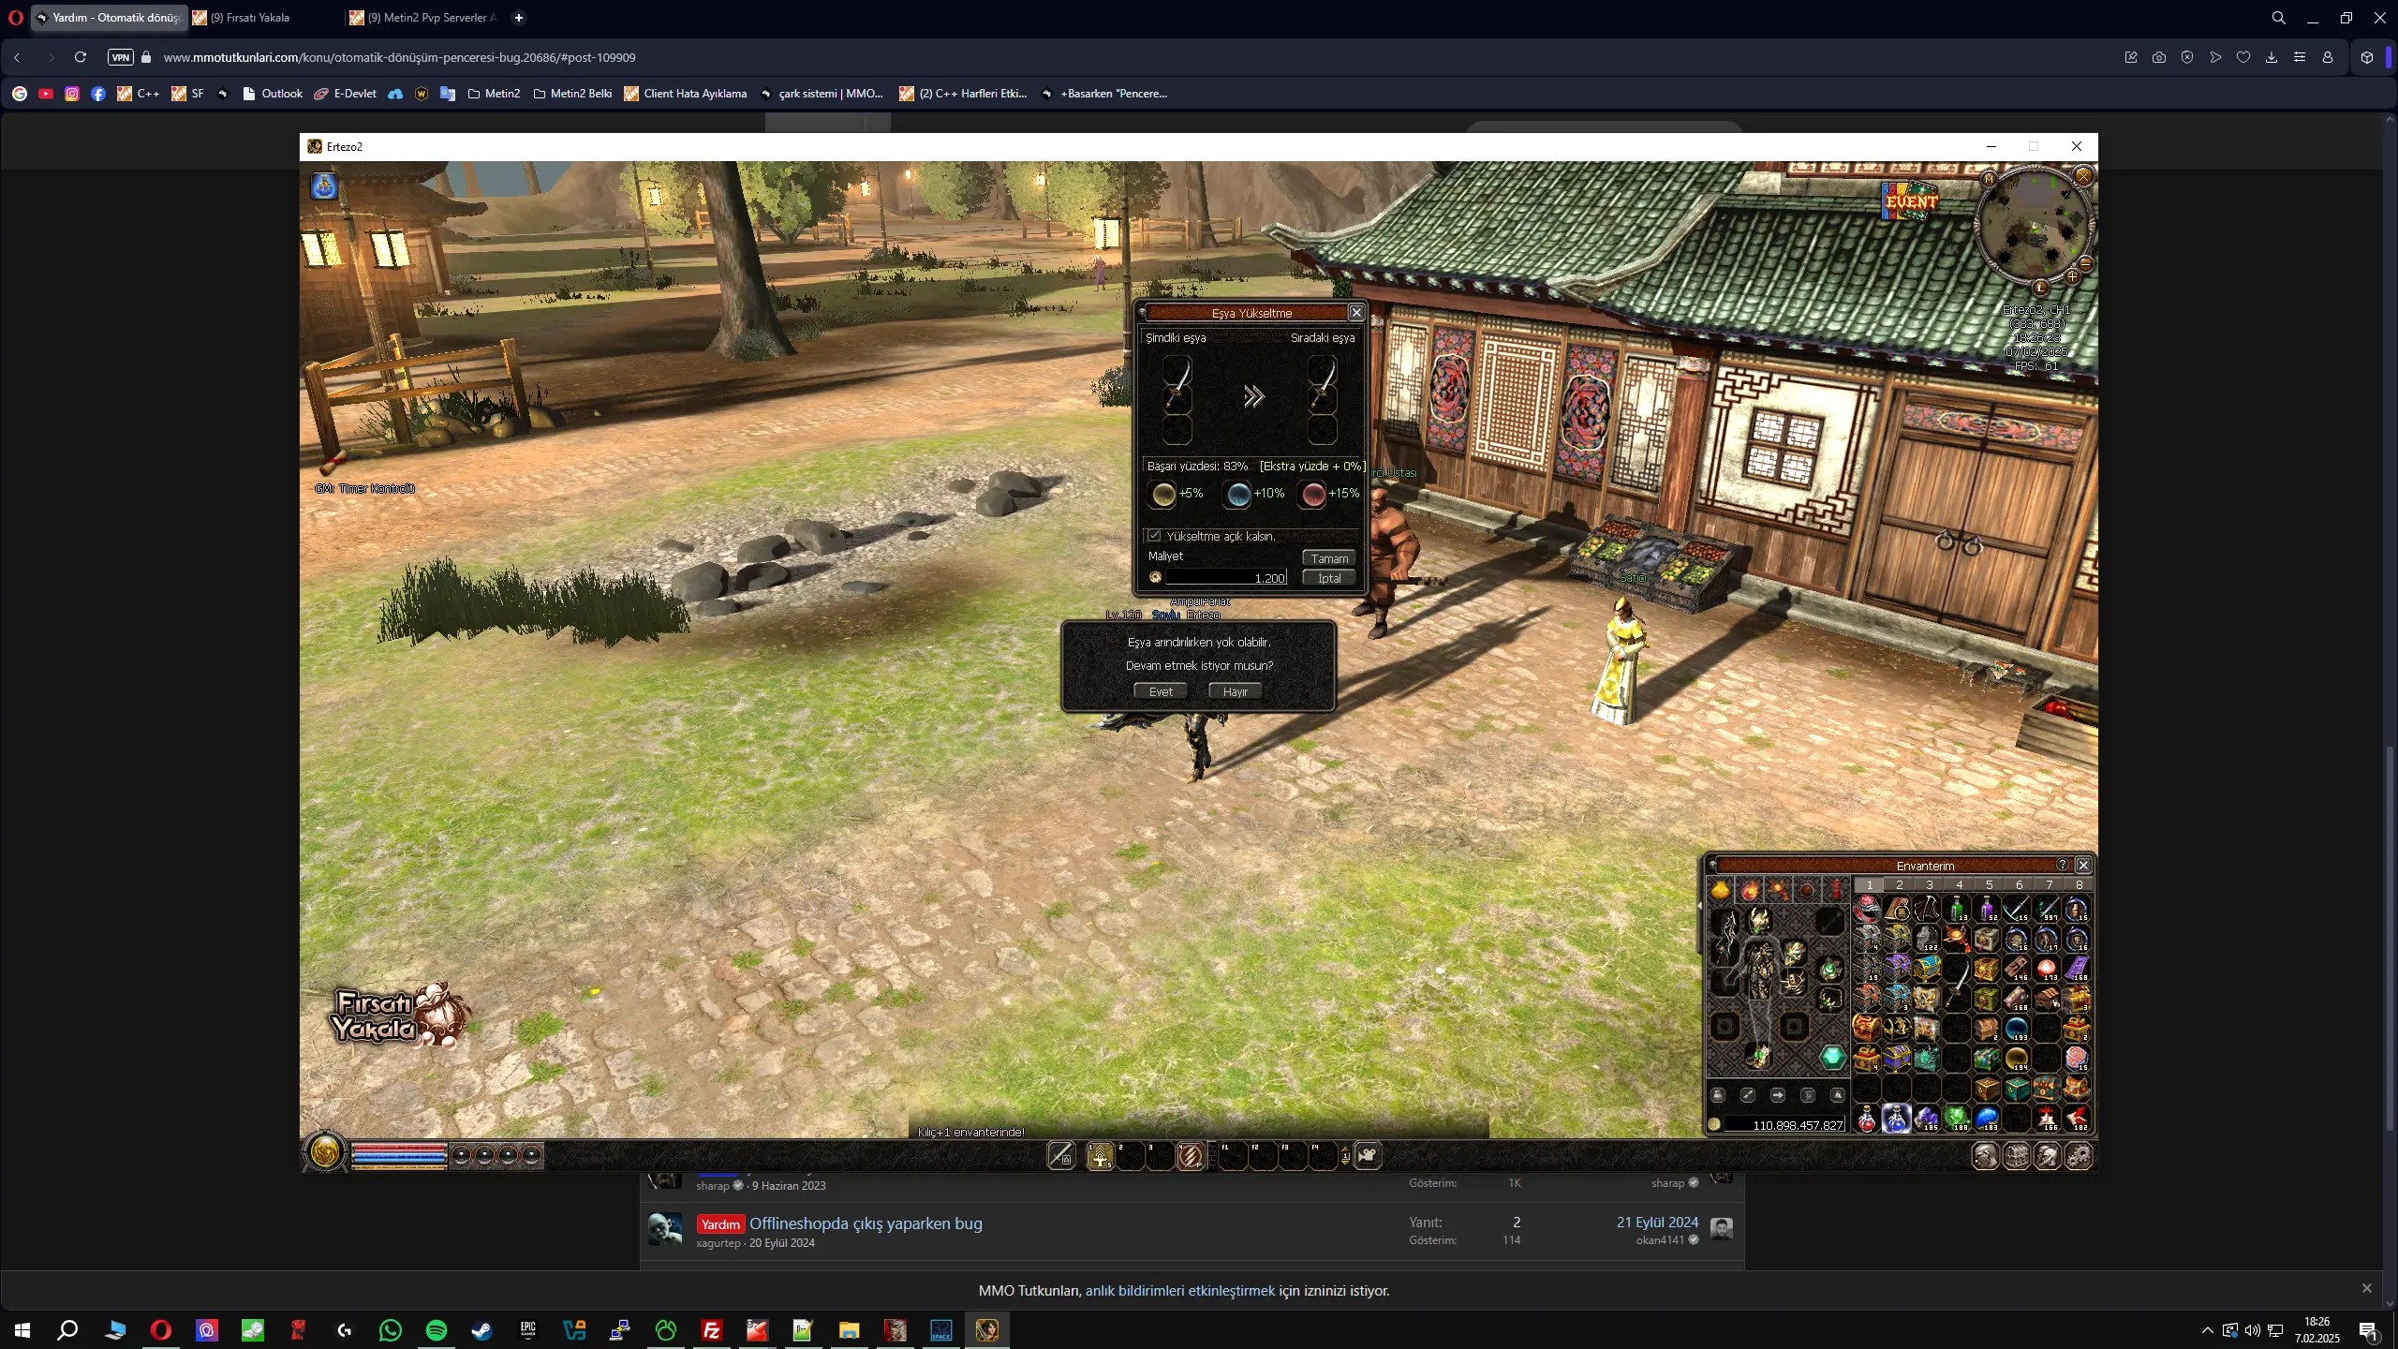Switch to inventory page 8
Screen dimensions: 2398x1349
tap(2080, 884)
